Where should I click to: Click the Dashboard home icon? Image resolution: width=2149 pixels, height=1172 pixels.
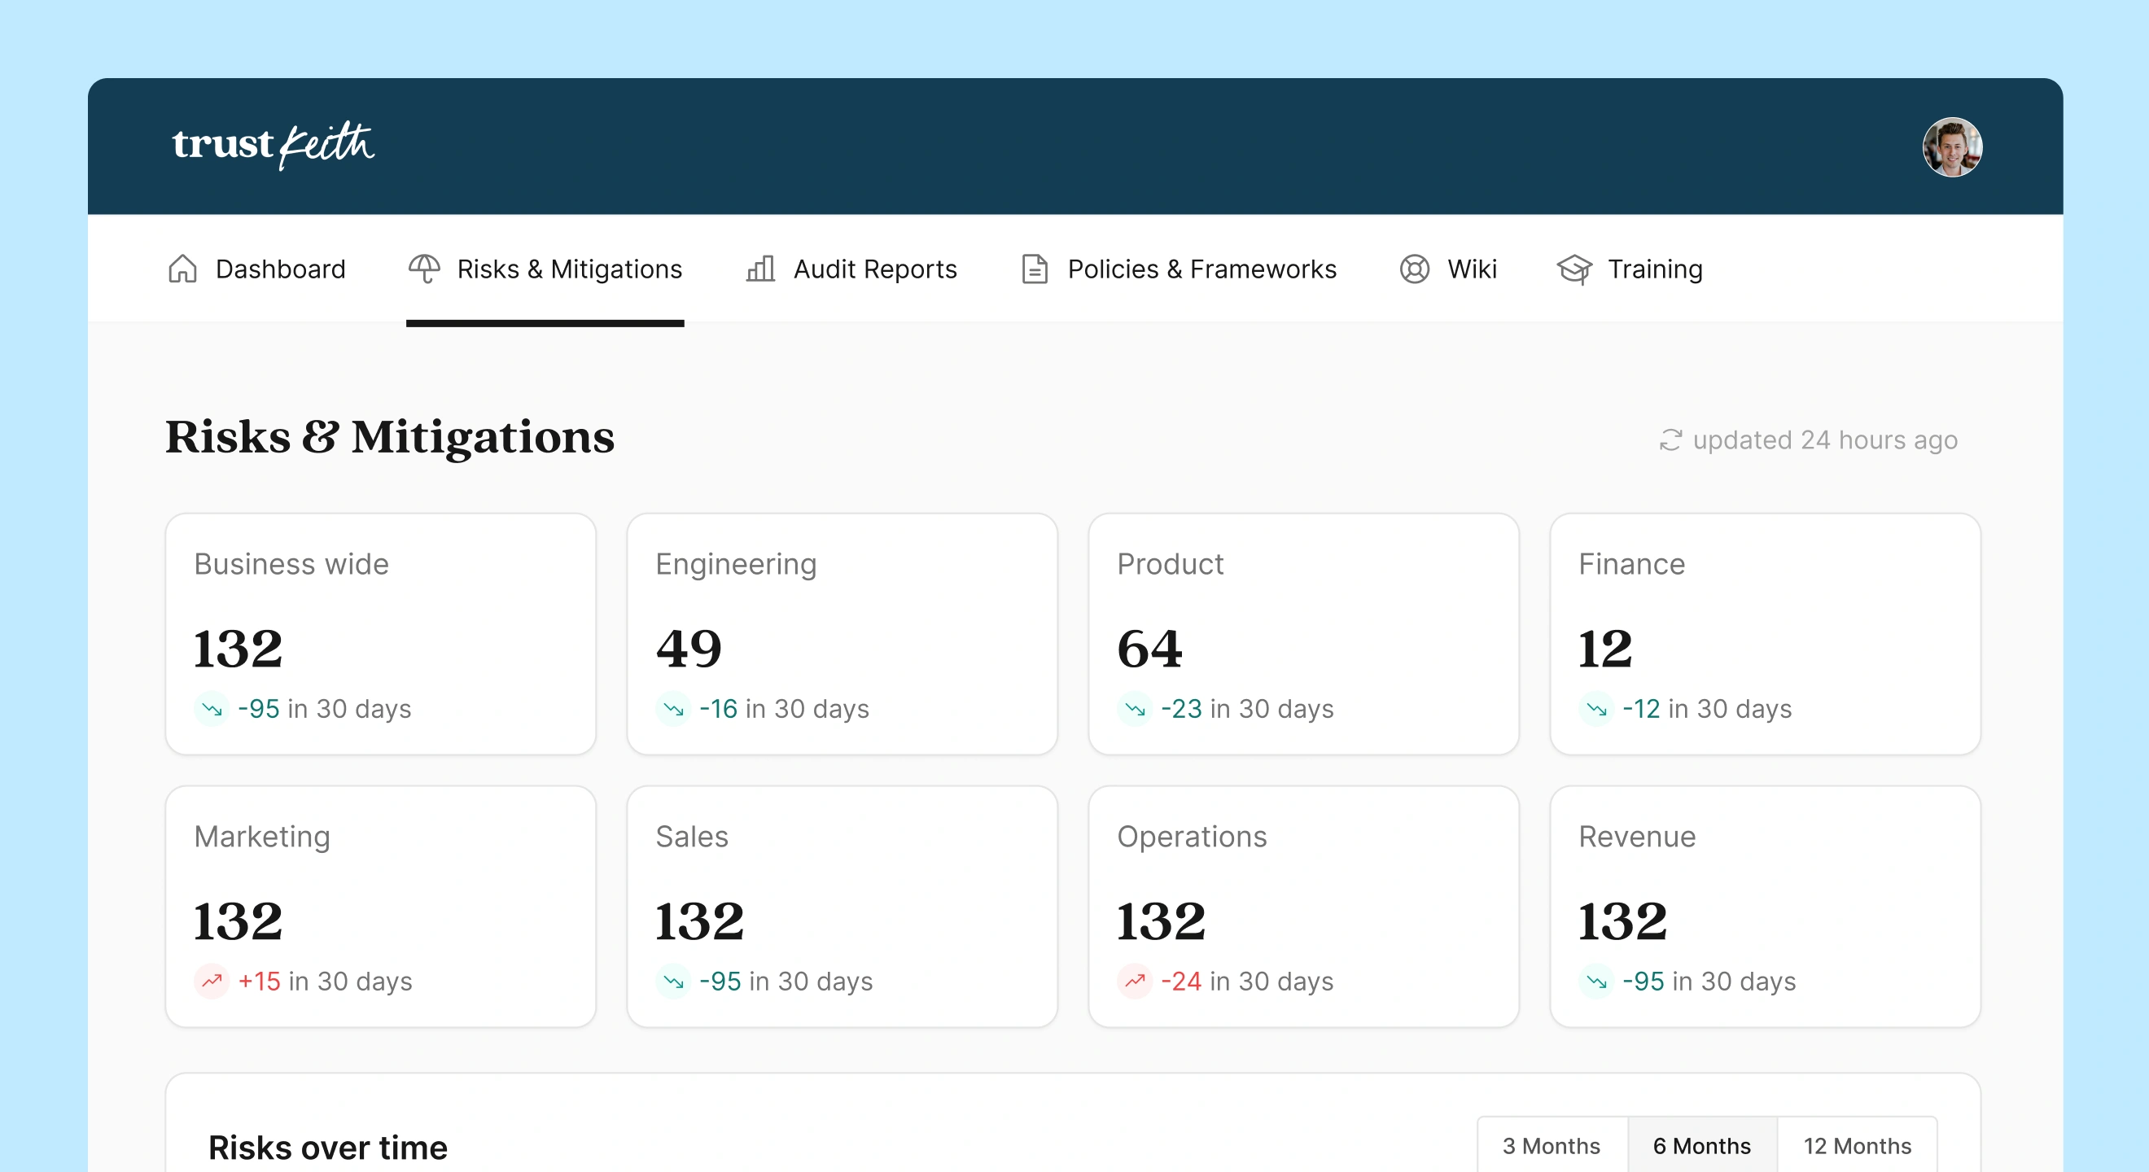(x=182, y=269)
